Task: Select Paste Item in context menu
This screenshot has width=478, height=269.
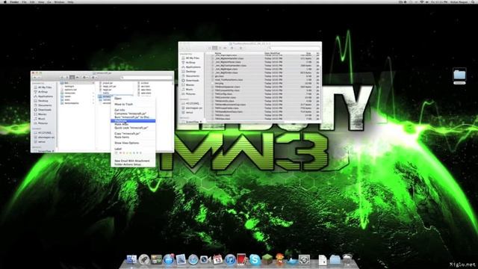Action: tap(122, 137)
